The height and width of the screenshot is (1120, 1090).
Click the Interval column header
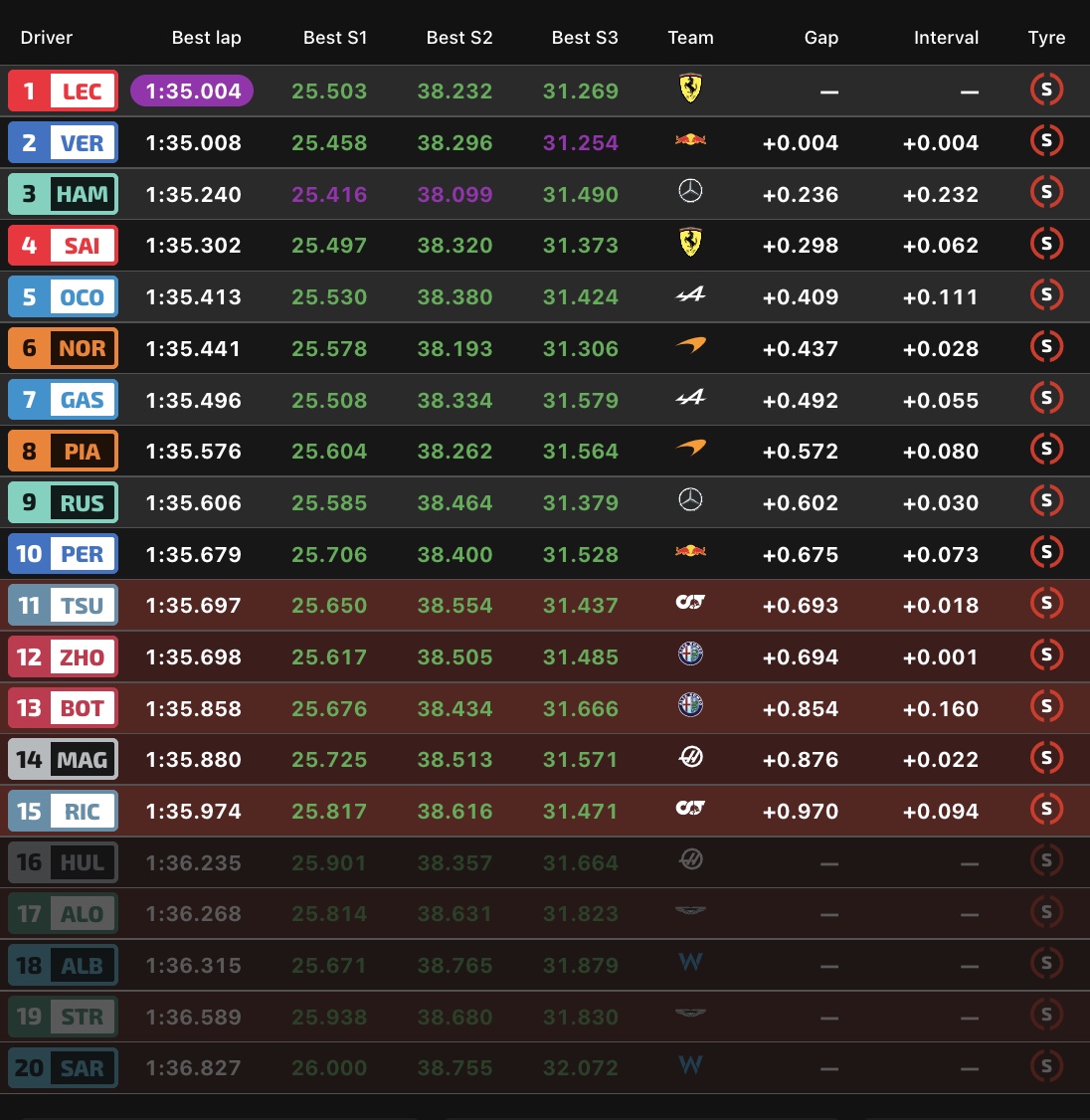tap(946, 38)
